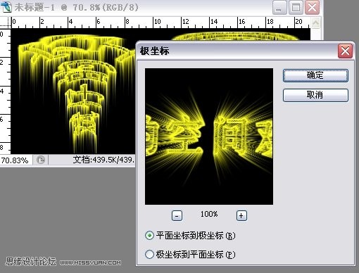Image resolution: width=359 pixels, height=273 pixels.
Task: Confirm Polar Coordinates with 确定 button
Action: (315, 75)
